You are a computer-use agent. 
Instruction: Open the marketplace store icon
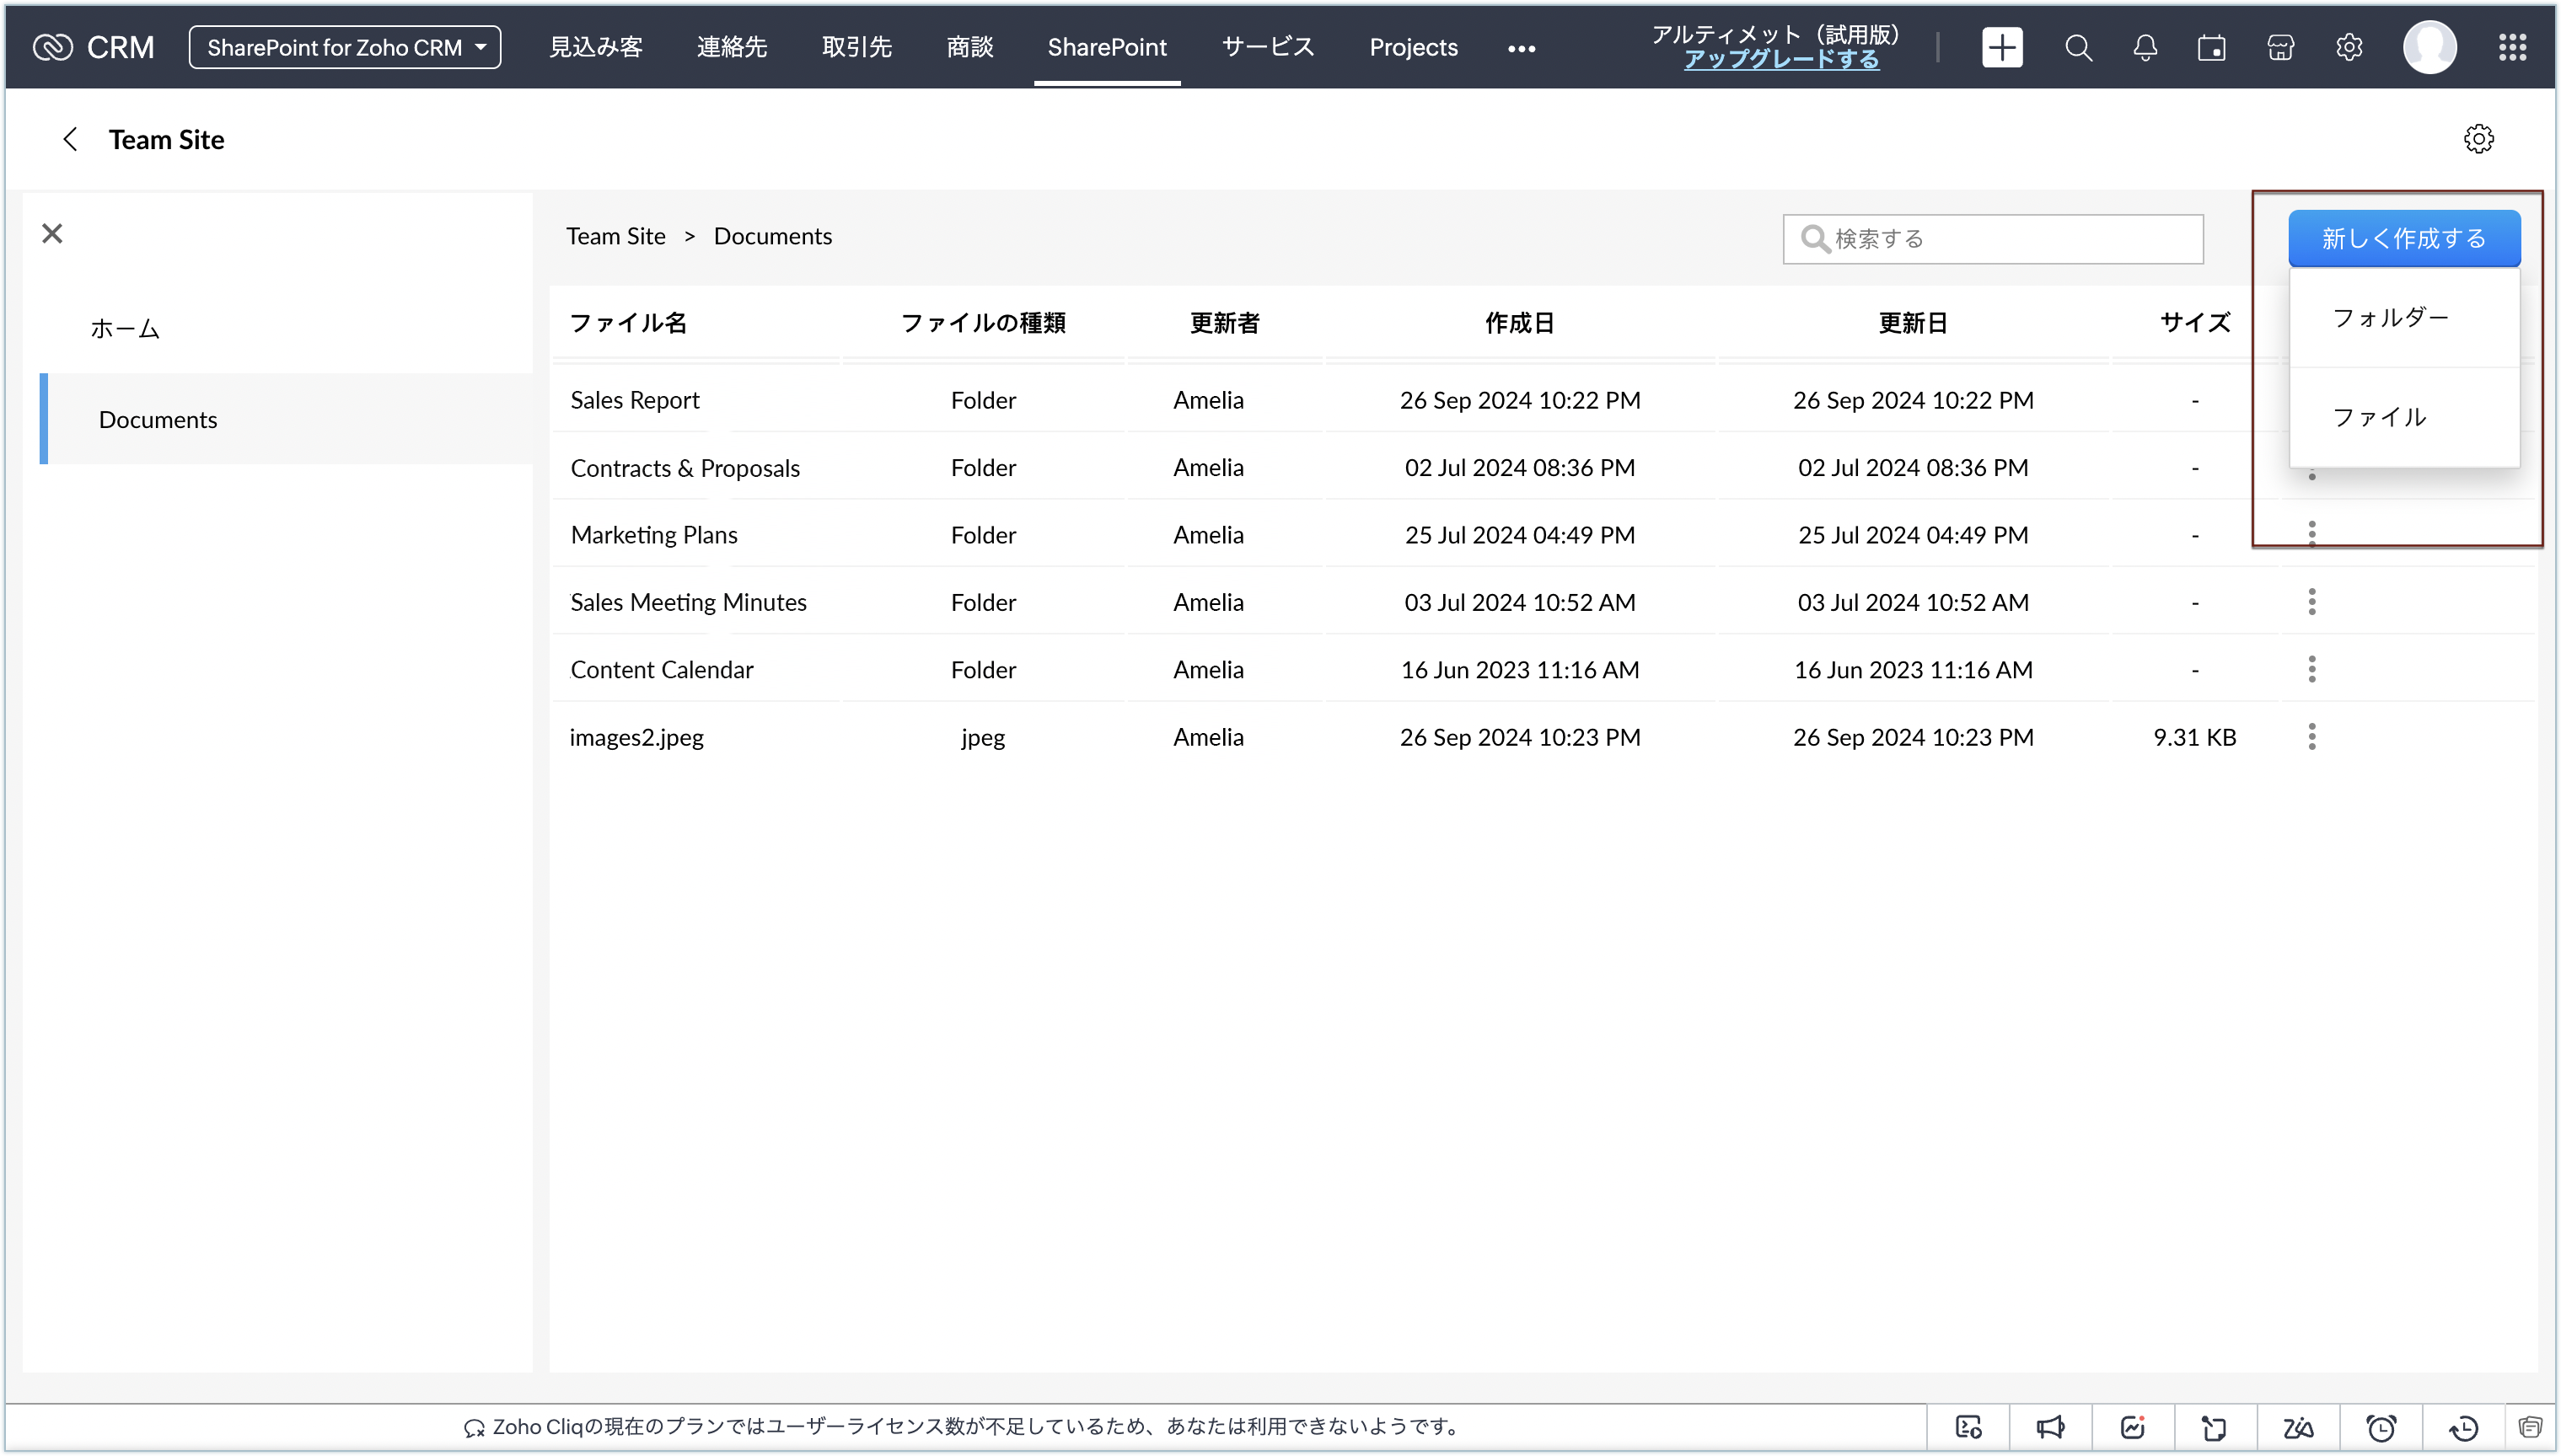pos(2280,47)
